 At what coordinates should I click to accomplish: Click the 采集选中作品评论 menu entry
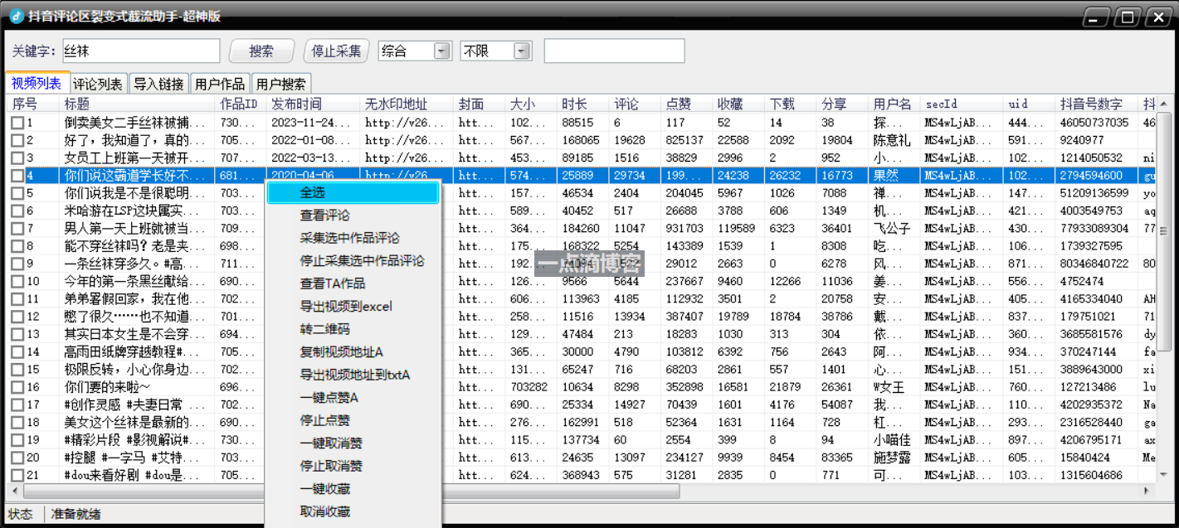pos(353,238)
